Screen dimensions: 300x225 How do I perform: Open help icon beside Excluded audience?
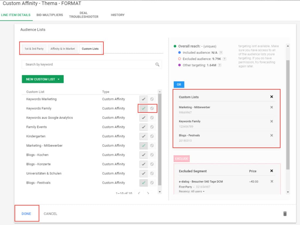(x=224, y=59)
